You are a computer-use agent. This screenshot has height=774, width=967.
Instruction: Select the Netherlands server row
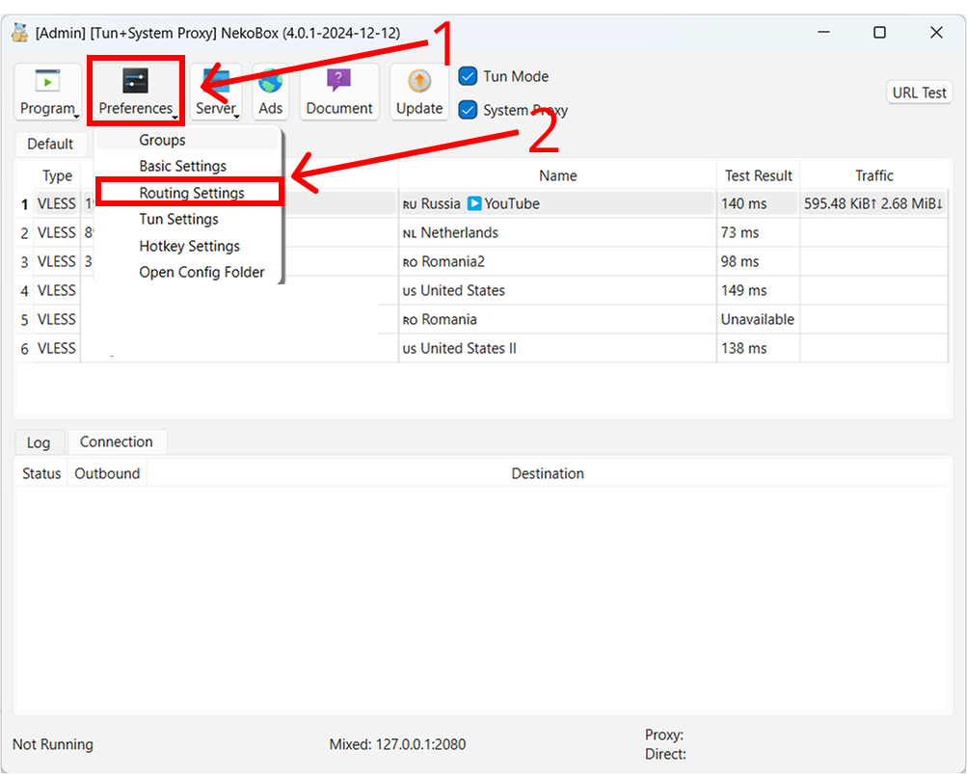point(453,232)
